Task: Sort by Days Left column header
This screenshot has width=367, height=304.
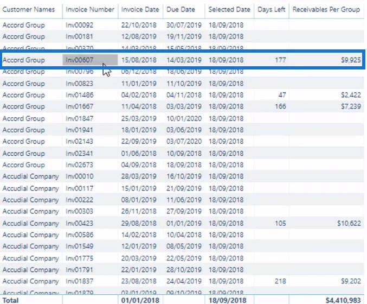Action: tap(271, 9)
